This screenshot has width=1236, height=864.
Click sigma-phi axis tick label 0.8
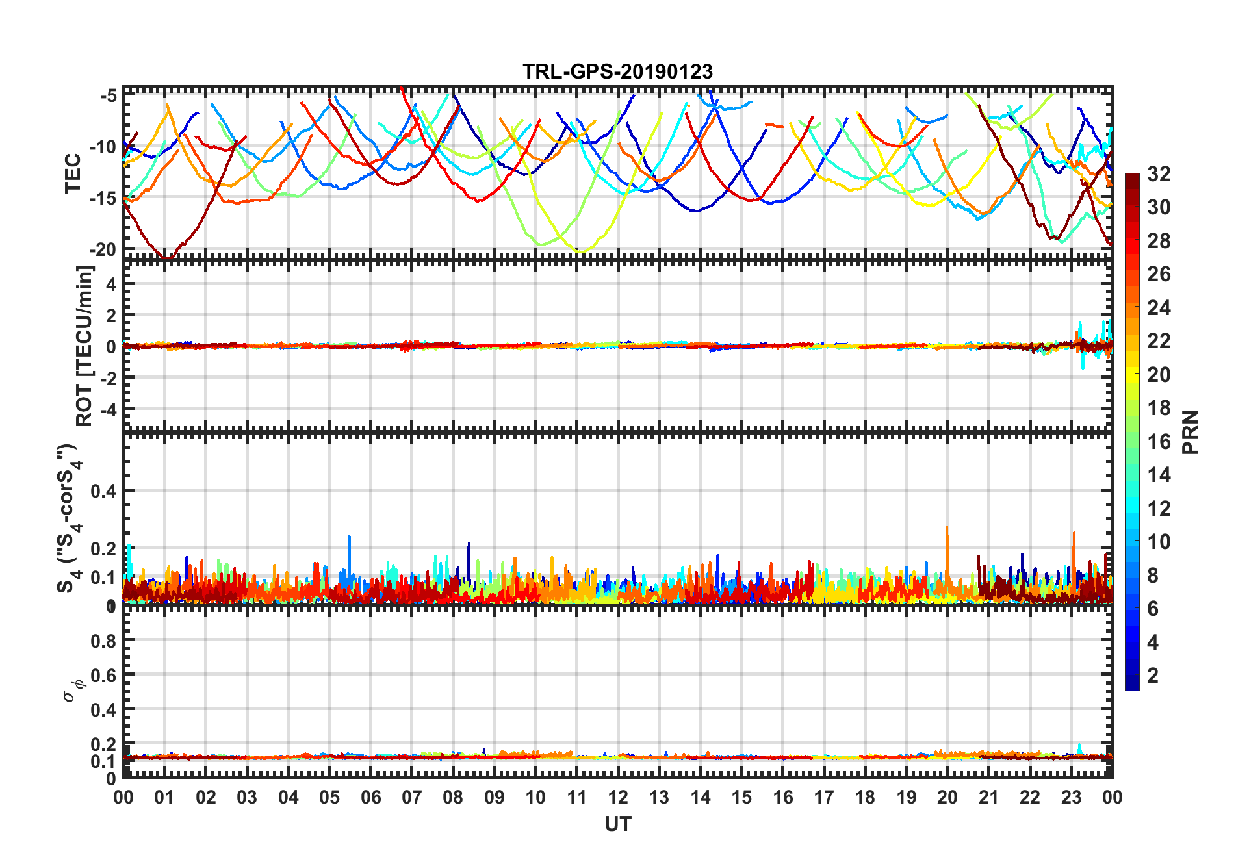[103, 641]
